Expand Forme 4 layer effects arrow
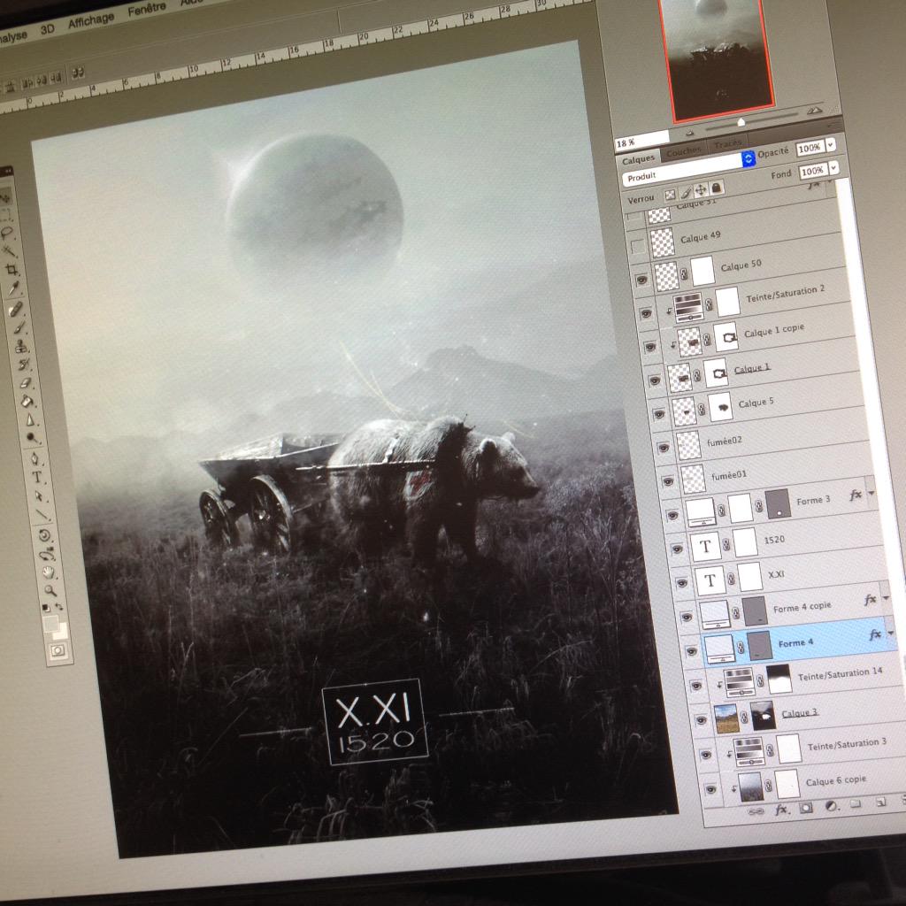 coord(890,633)
